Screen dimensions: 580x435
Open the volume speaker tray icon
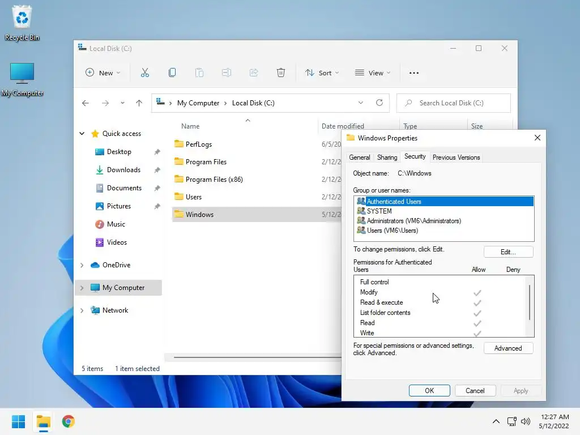[525, 421]
